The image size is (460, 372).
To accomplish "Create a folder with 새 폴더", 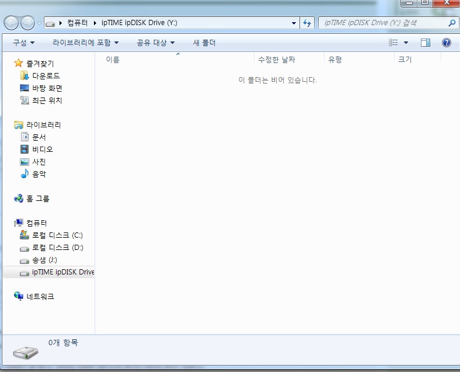I will (x=204, y=43).
